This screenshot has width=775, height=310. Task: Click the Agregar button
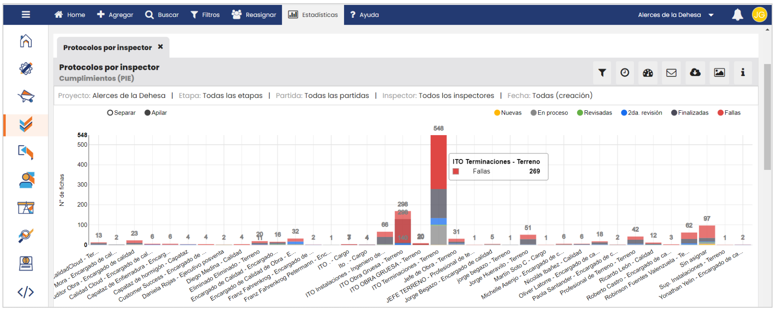coord(115,15)
